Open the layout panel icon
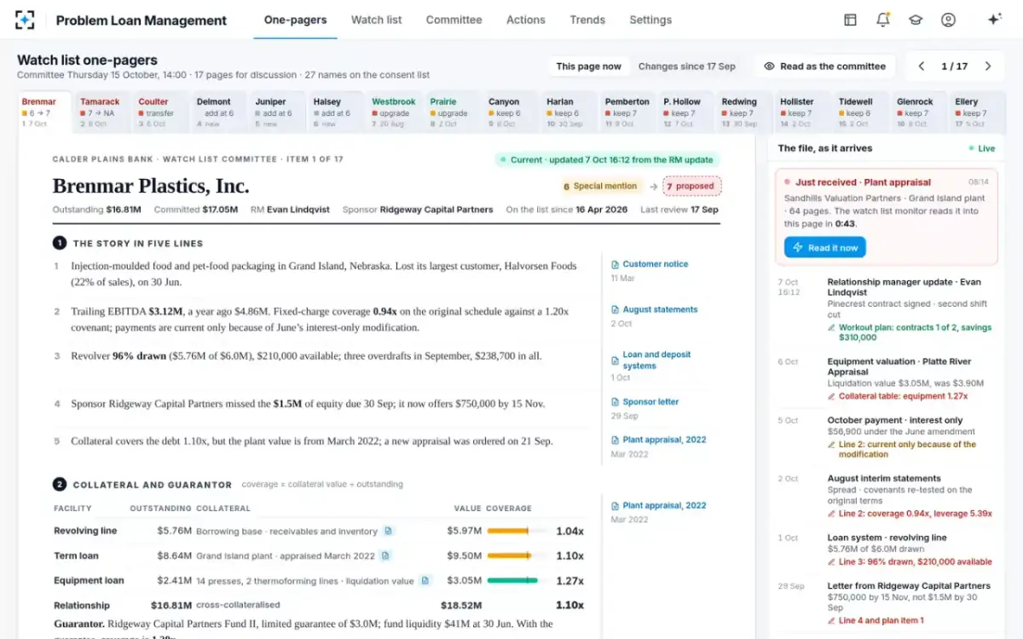Viewport: 1023px width, 639px height. (x=850, y=20)
